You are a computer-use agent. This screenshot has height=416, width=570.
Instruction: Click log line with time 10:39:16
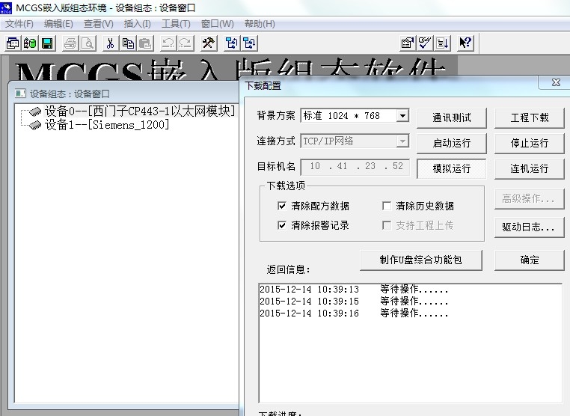click(354, 313)
